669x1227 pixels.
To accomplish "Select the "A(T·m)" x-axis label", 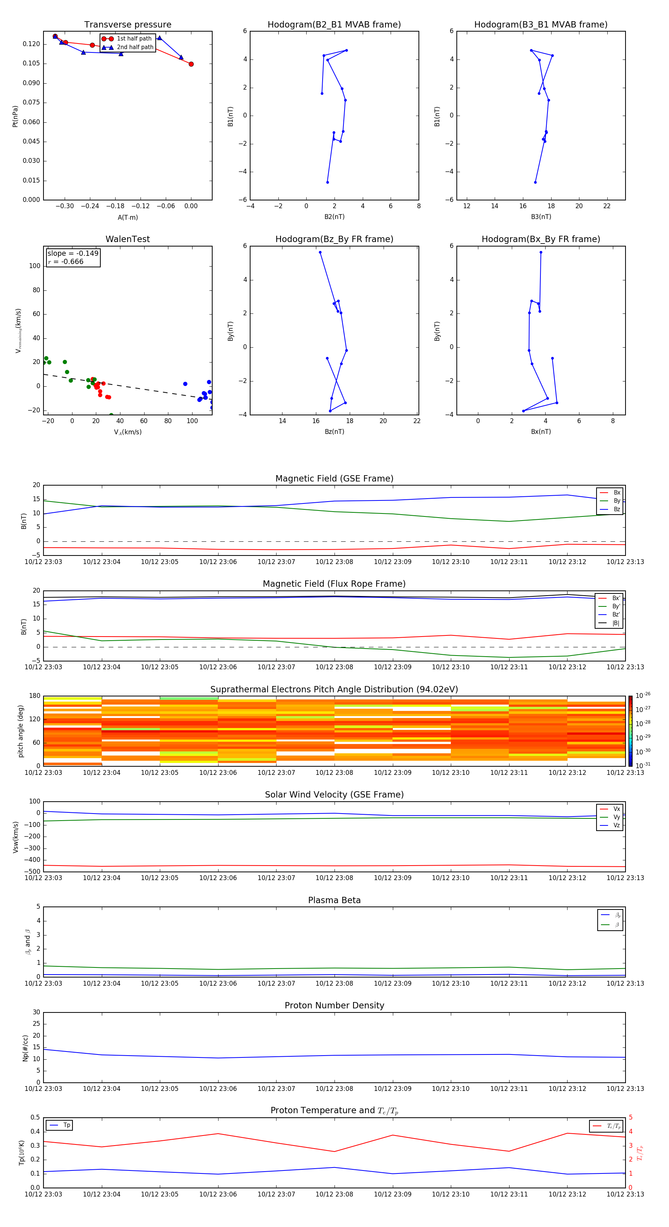I will pyautogui.click(x=127, y=218).
